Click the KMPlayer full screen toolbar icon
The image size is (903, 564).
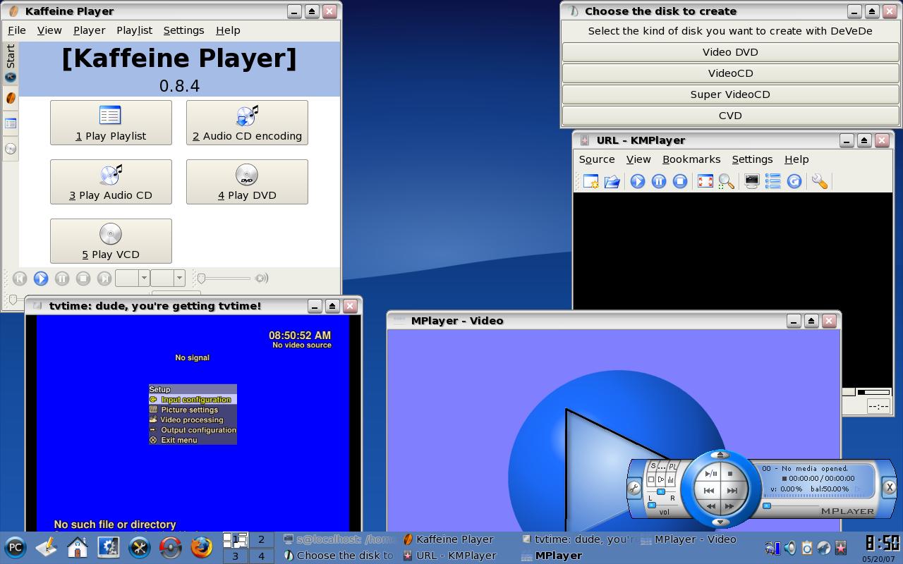[705, 181]
